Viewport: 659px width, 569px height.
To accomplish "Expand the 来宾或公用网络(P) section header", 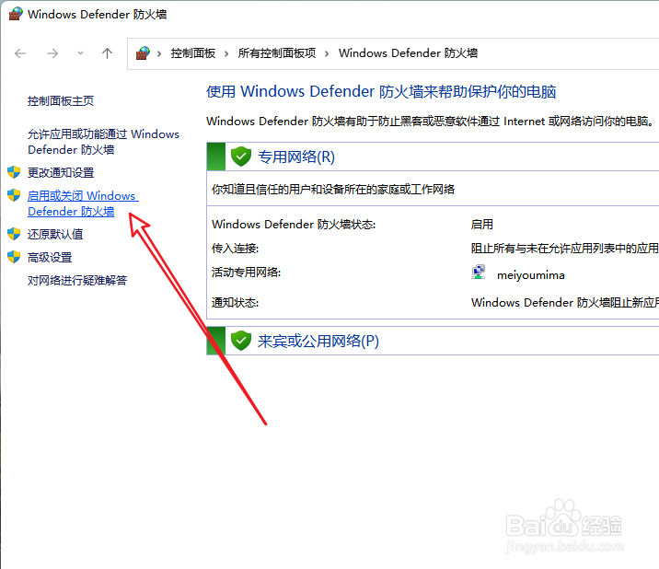I will [433, 341].
